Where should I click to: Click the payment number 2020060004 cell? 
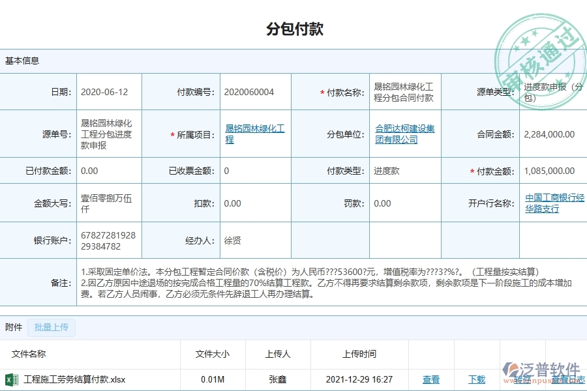pos(253,91)
